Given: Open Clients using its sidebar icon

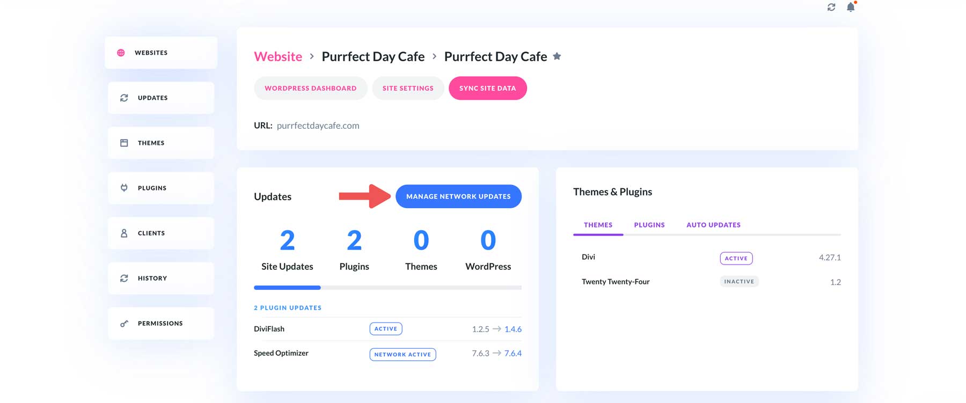Looking at the screenshot, I should 123,233.
